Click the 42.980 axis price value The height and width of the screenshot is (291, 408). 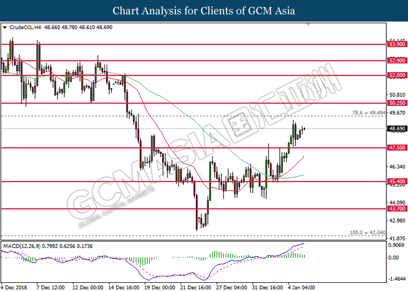397,221
